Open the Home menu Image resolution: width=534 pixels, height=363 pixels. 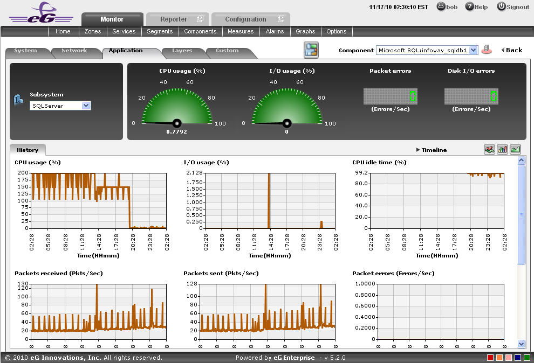(x=63, y=31)
